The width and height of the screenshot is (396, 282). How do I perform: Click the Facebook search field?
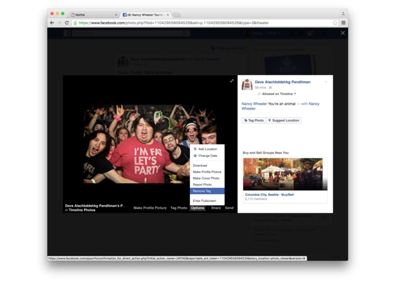pos(131,33)
